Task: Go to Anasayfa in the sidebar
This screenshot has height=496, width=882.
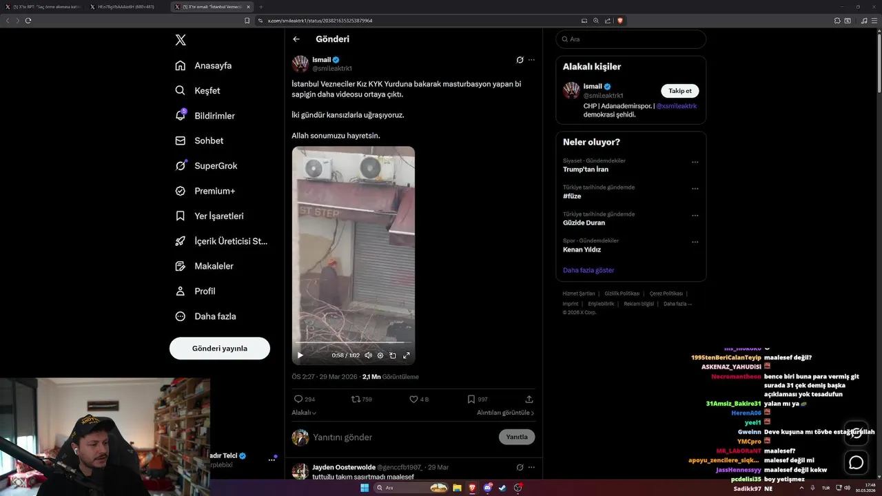Action: [203, 65]
